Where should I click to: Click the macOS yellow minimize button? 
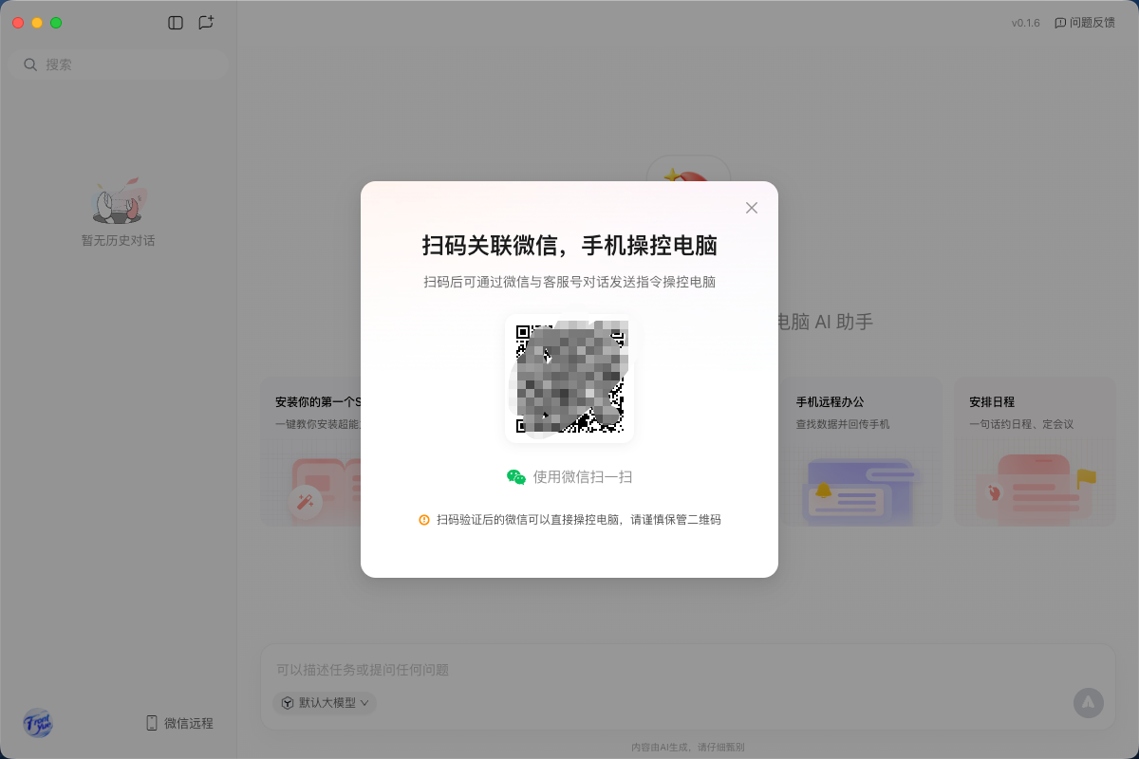click(37, 23)
